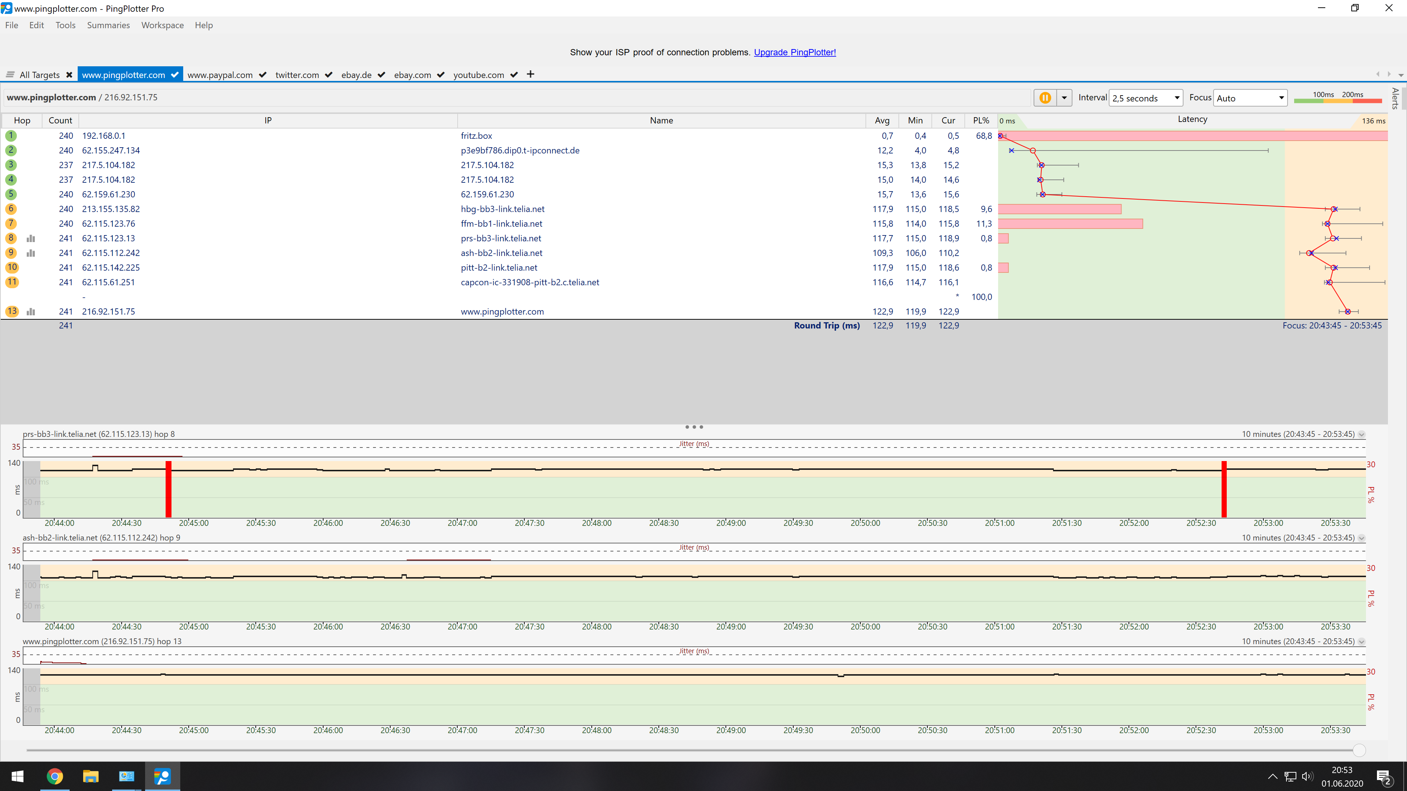The width and height of the screenshot is (1407, 791).
Task: Click the PingPlotter taskbar icon
Action: click(x=162, y=776)
